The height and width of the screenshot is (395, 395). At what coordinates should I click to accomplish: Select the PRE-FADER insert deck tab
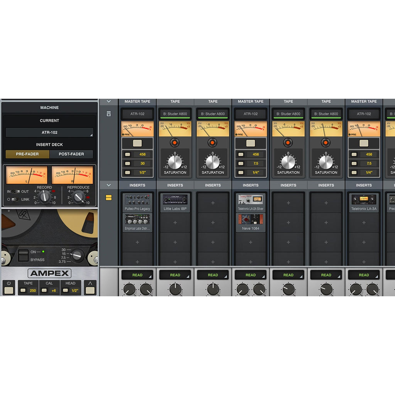pos(27,154)
